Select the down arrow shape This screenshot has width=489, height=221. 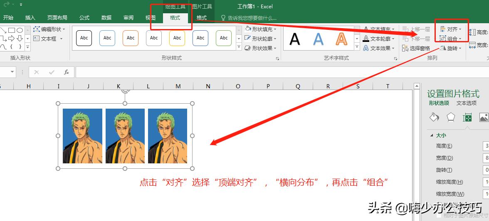click(20, 39)
